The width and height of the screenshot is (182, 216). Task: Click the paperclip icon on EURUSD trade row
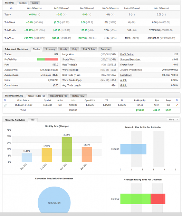click(6, 105)
